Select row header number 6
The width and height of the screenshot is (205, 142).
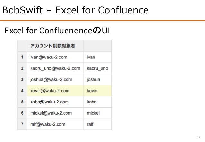(x=22, y=113)
